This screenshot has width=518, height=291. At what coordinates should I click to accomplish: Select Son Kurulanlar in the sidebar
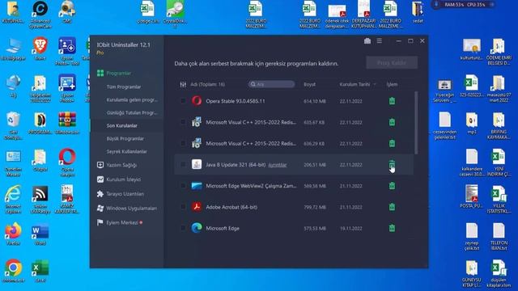pos(122,126)
